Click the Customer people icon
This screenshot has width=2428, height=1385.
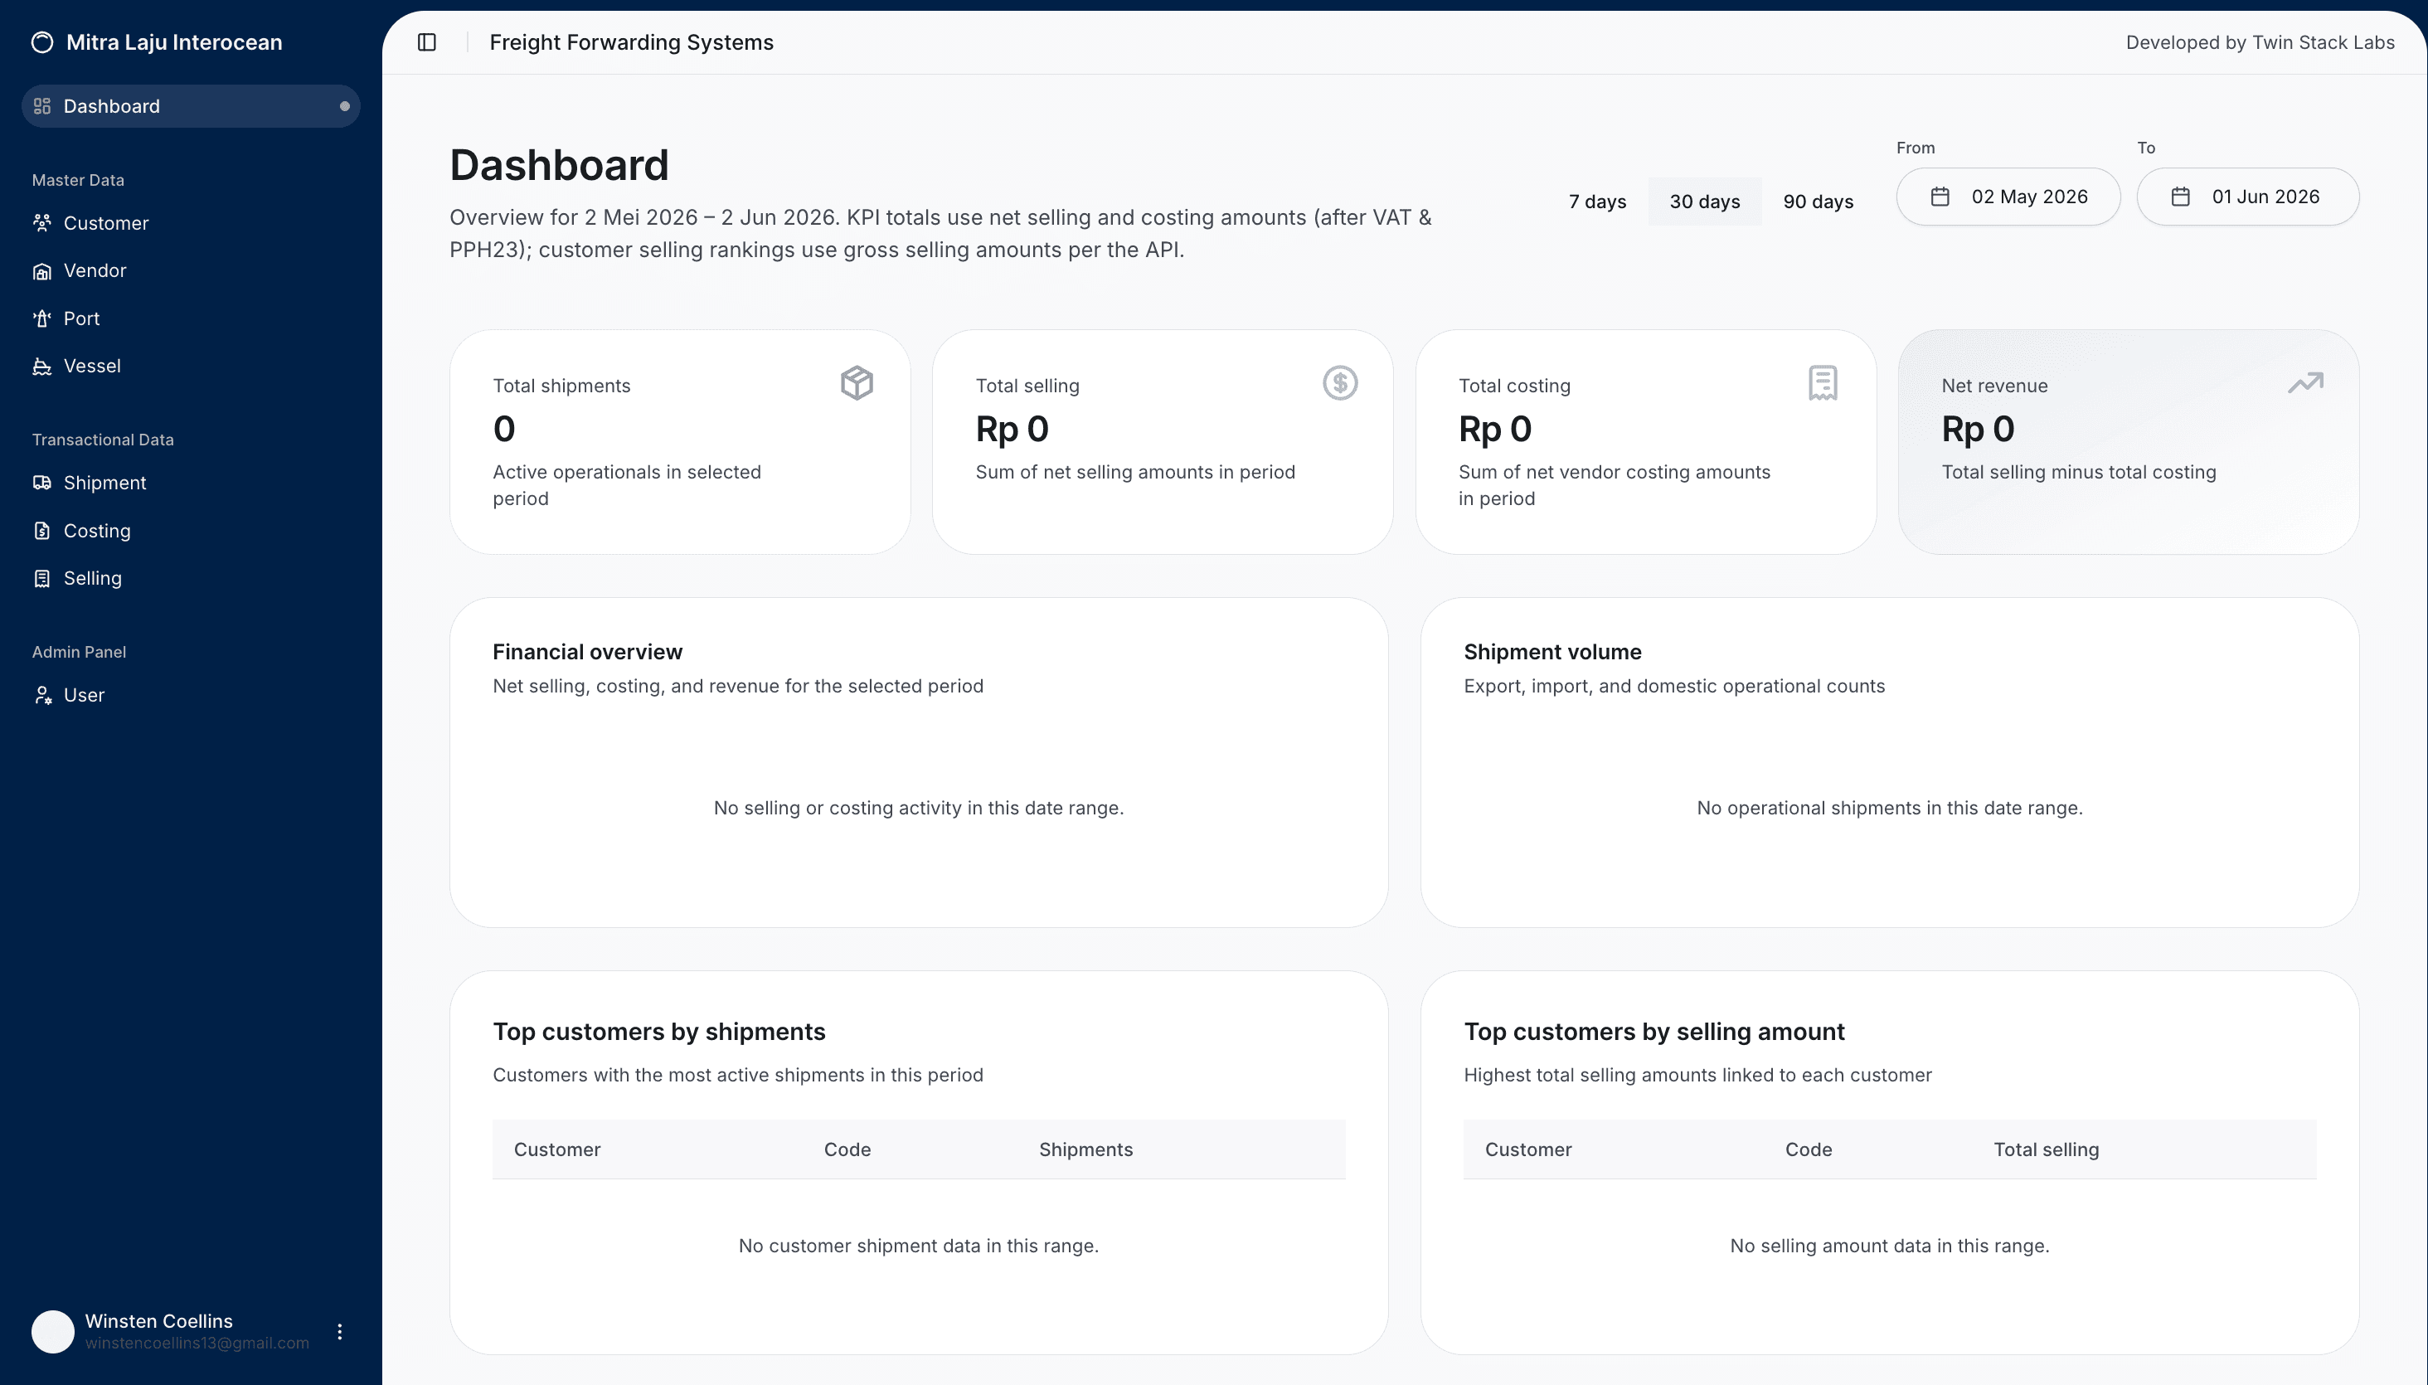point(41,222)
